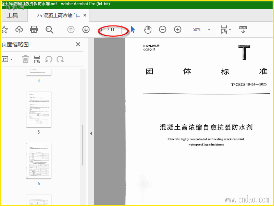274x206 pixels.
Task: Click thumbnail label number 5
Action: pos(39,132)
